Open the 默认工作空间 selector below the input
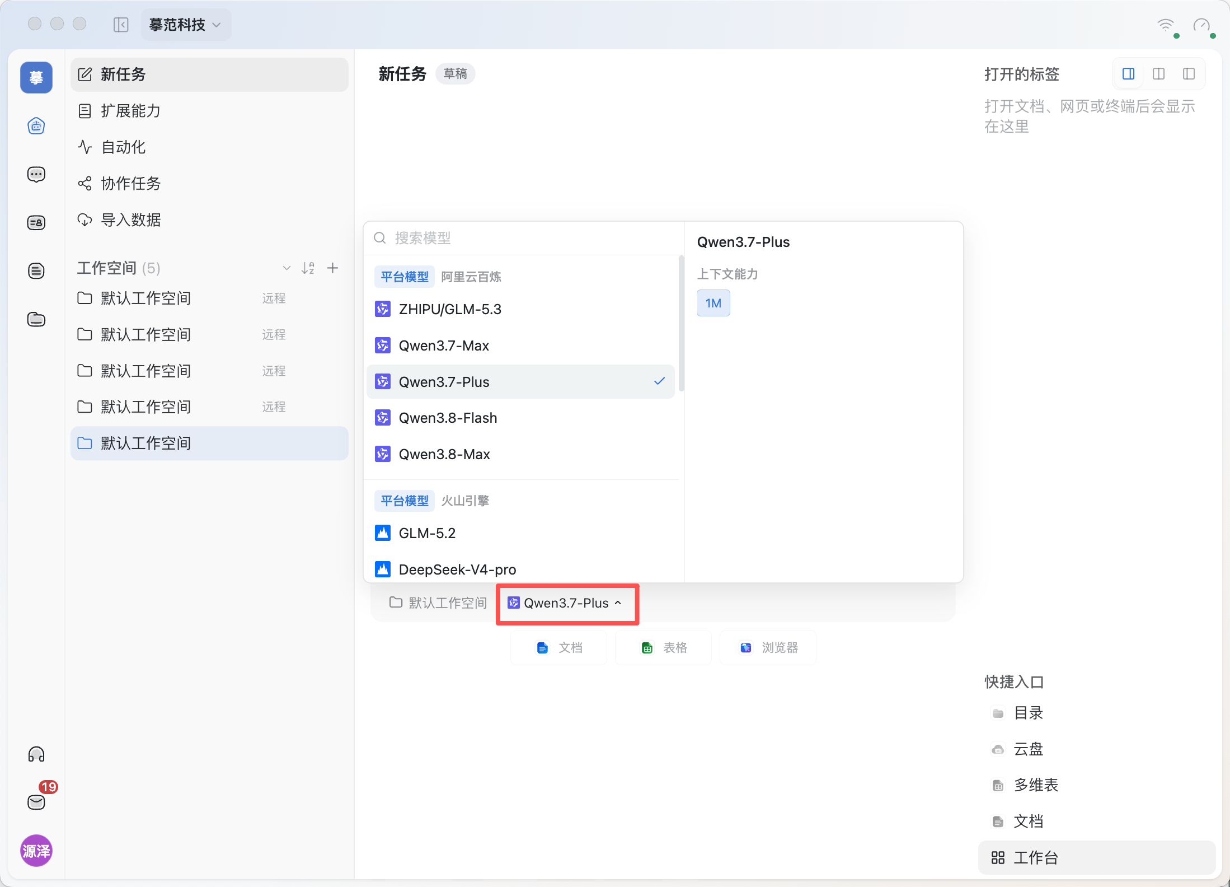This screenshot has width=1230, height=887. 438,603
